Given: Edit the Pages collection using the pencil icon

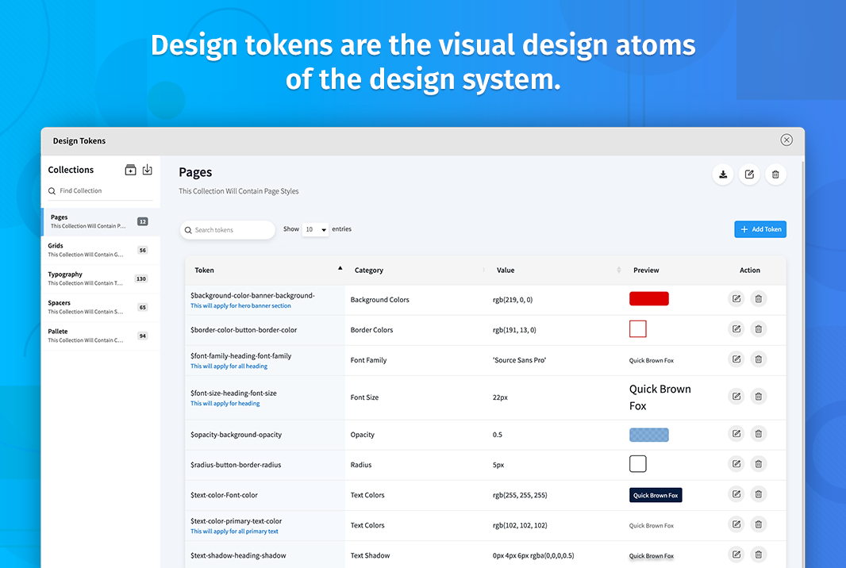Looking at the screenshot, I should 749,174.
